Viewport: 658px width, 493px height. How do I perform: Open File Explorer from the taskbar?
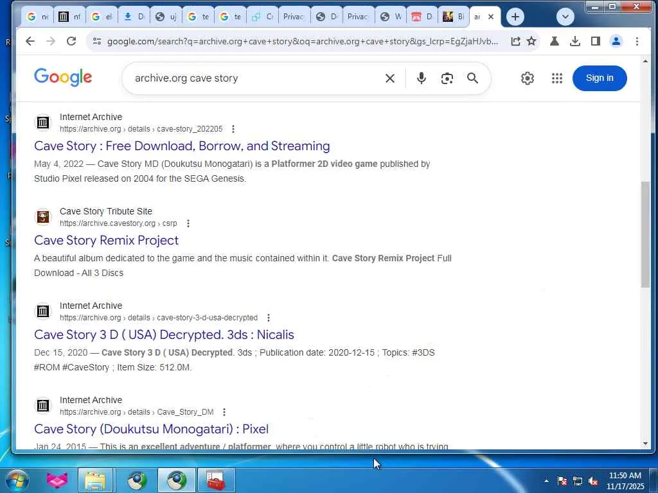[96, 480]
